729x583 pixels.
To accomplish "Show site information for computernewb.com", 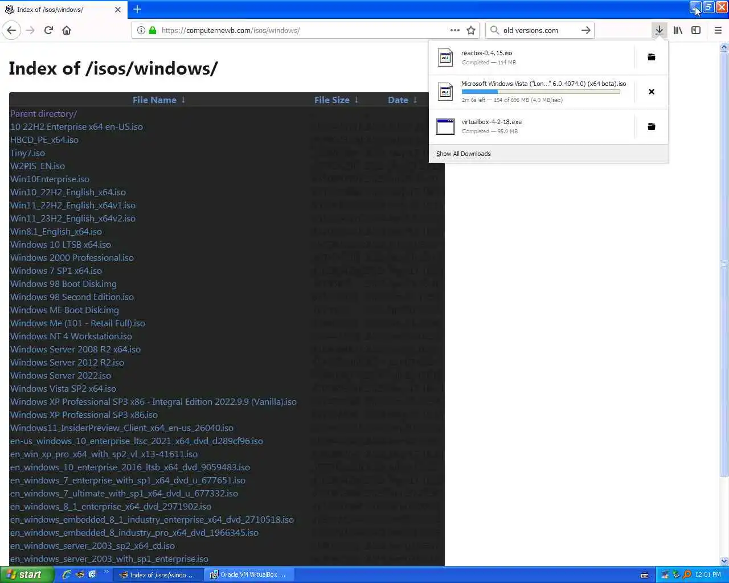I will pyautogui.click(x=141, y=30).
